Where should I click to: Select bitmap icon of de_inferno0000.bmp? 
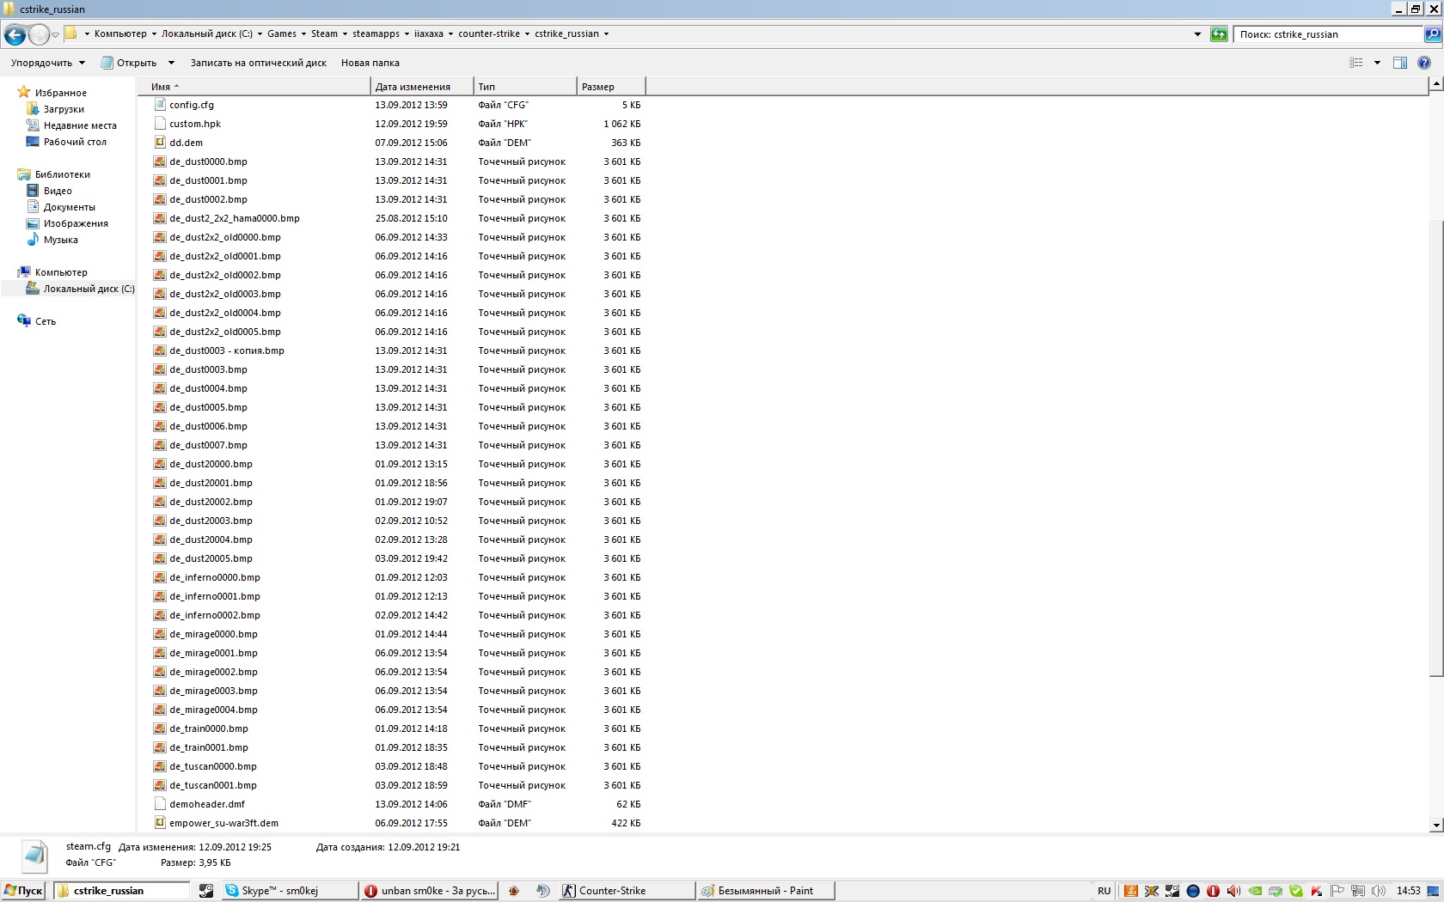tap(159, 577)
